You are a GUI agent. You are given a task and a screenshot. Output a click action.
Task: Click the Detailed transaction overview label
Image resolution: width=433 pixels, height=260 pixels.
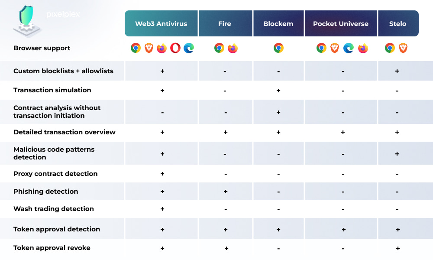pos(65,132)
